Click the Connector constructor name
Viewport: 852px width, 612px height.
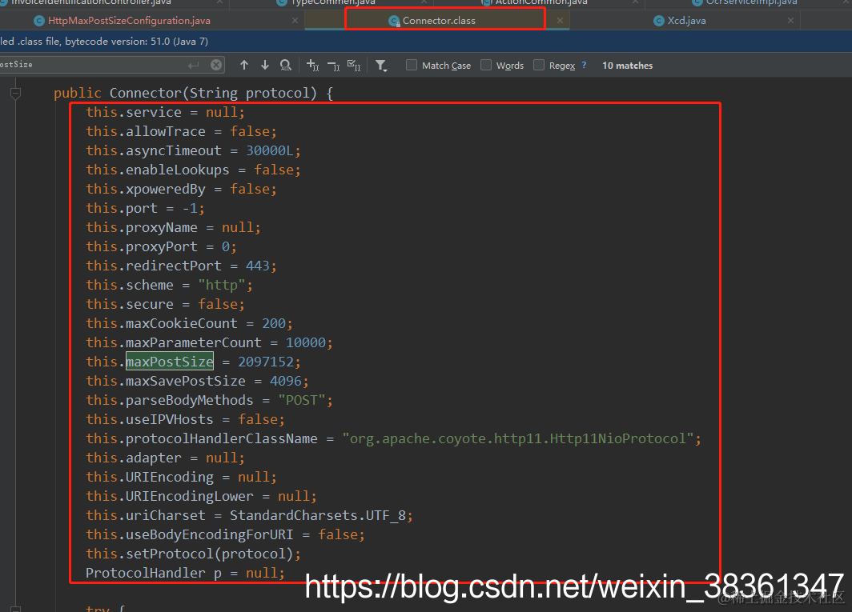(145, 93)
